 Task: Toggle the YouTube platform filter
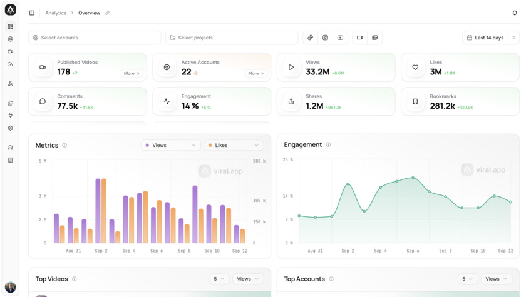click(340, 38)
